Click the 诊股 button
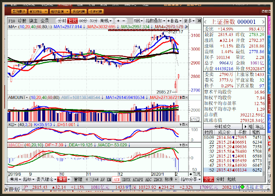 (x=22, y=21)
